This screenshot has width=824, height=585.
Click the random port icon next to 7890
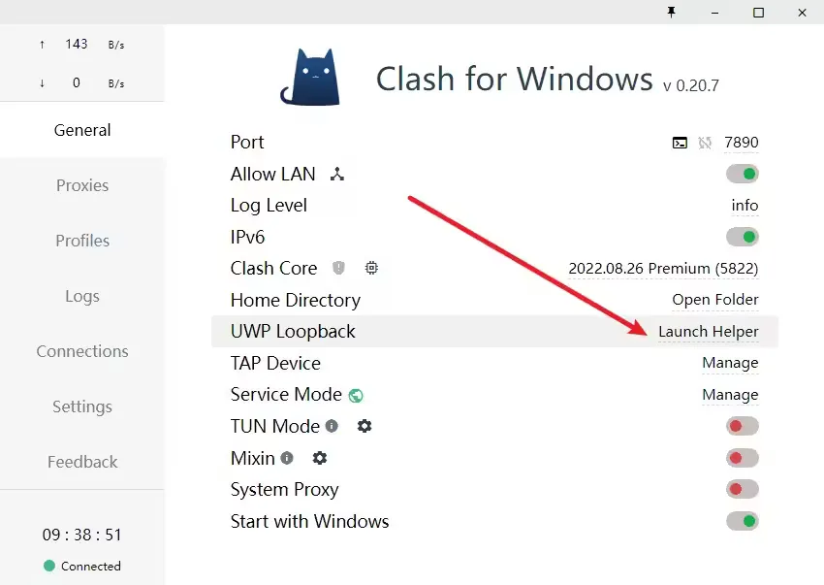pos(705,143)
